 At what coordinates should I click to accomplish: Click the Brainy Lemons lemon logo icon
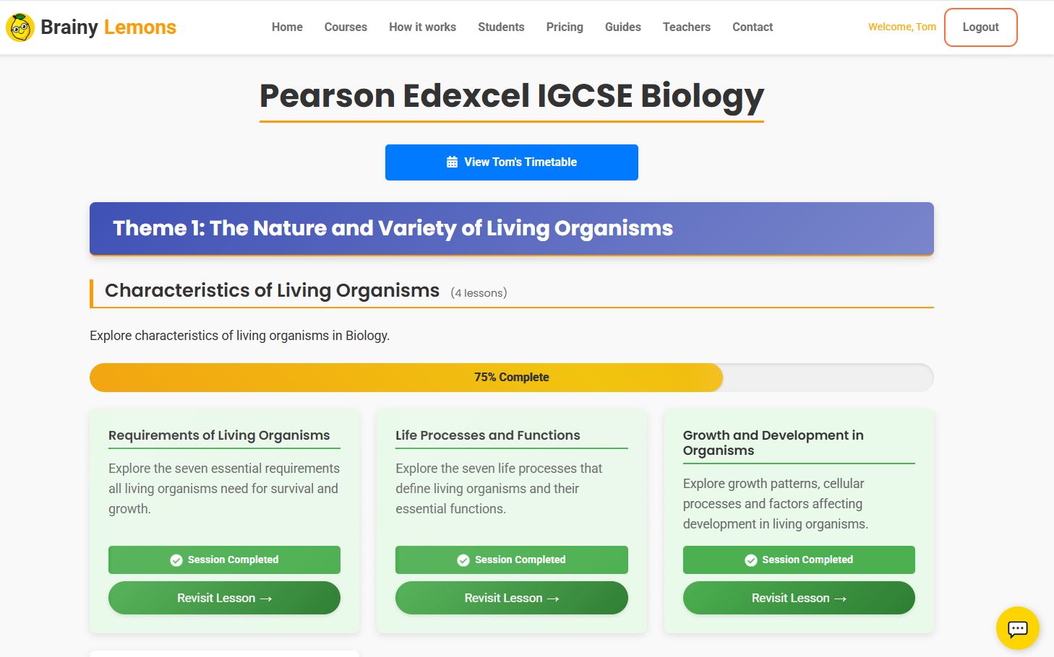(x=20, y=27)
